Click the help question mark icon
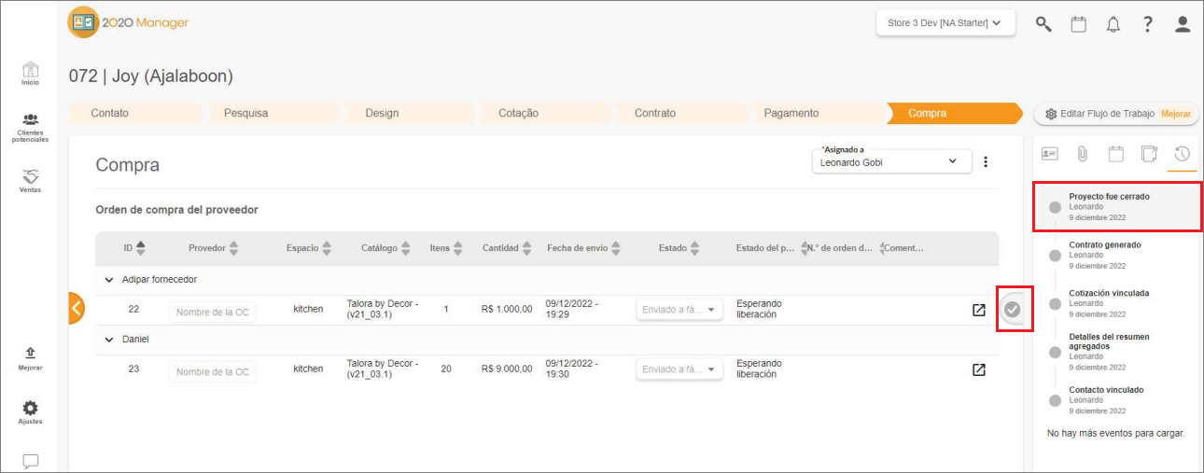The width and height of the screenshot is (1204, 473). (x=1148, y=24)
